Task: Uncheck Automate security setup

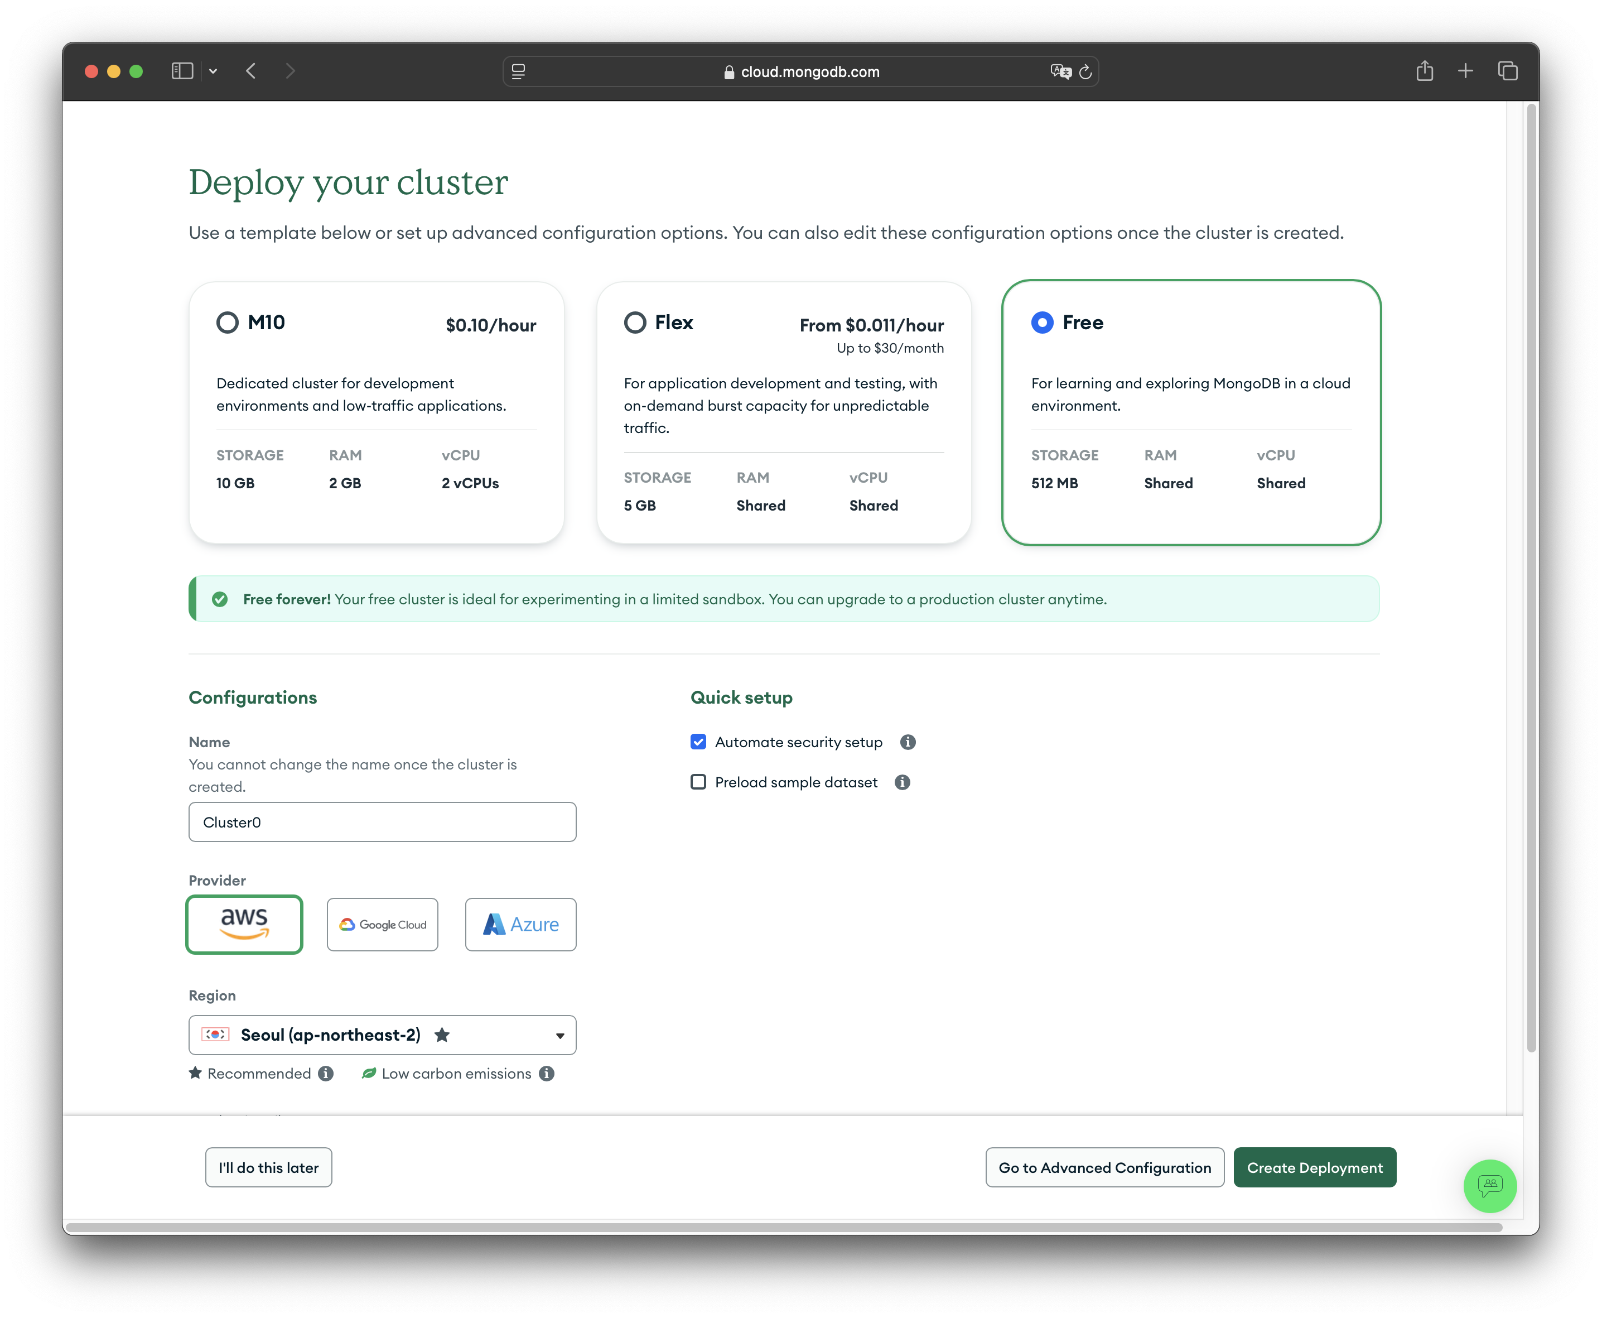Action: [x=698, y=742]
